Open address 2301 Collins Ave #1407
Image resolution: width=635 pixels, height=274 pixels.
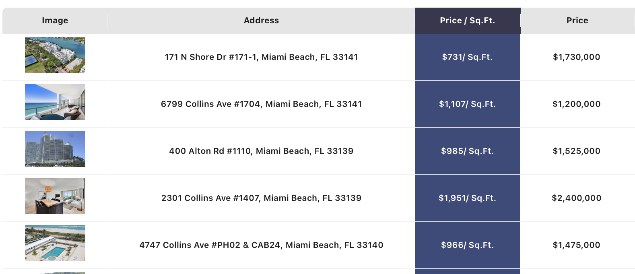261,198
